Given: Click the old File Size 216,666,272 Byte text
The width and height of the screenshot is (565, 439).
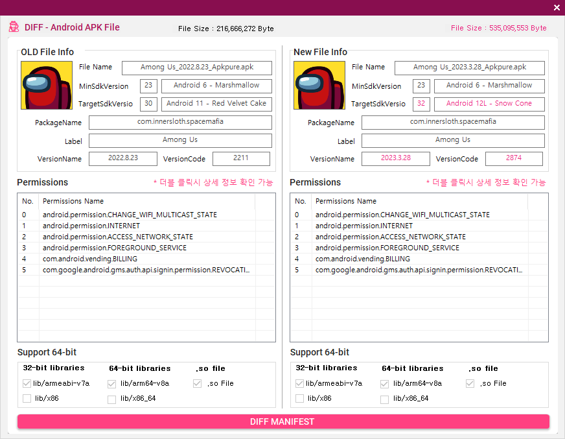Looking at the screenshot, I should point(226,29).
